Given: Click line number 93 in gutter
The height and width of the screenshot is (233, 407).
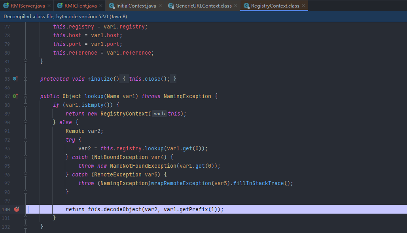Looking at the screenshot, I should coord(7,149).
